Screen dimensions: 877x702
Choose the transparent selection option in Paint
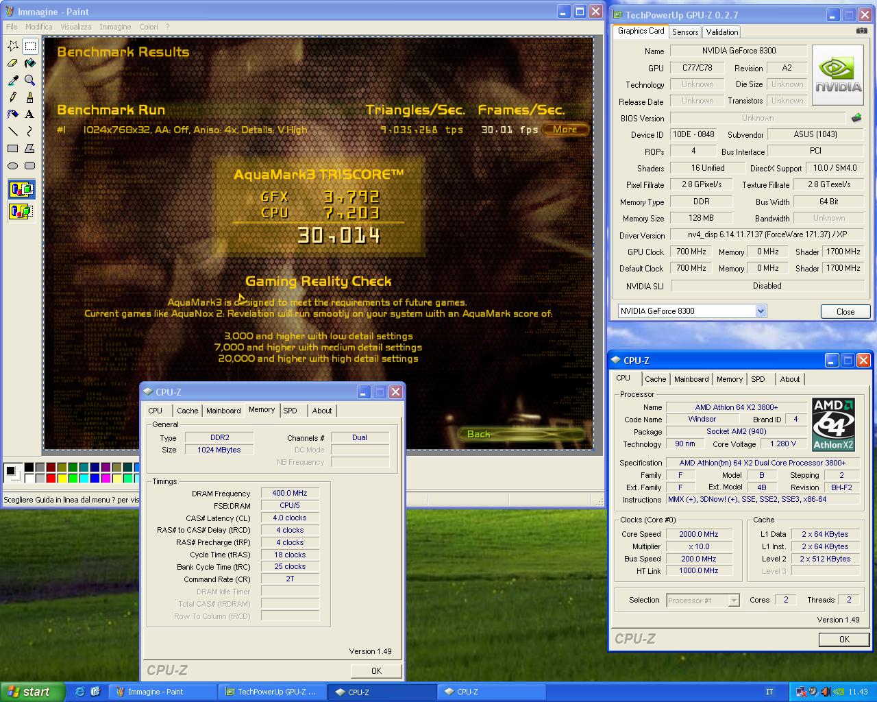(x=21, y=210)
